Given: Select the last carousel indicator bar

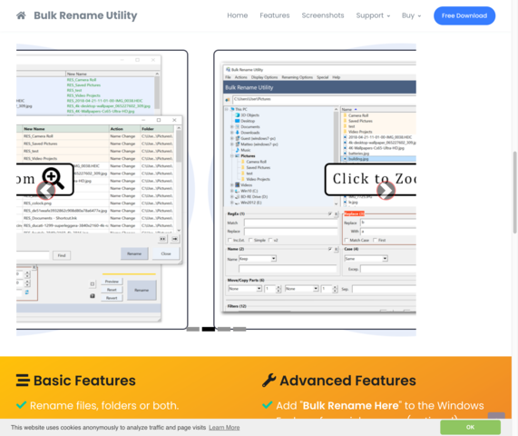Looking at the screenshot, I should coord(239,329).
